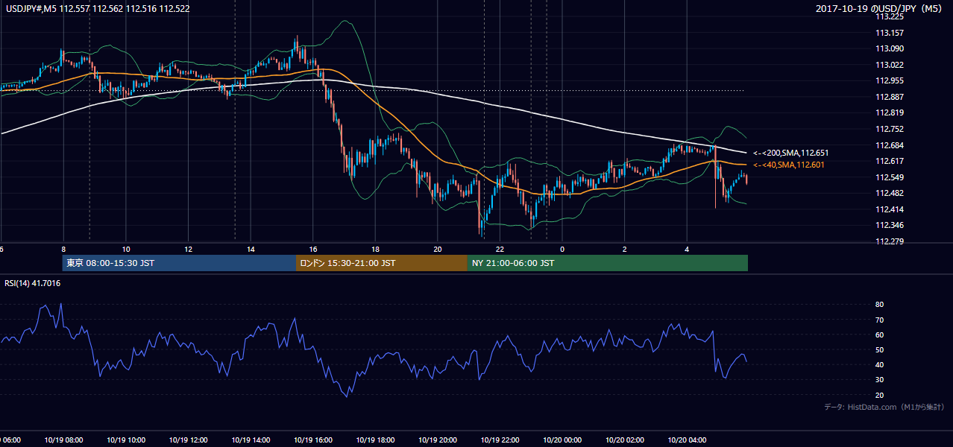Click hour tick 20 on price chart axis
The width and height of the screenshot is (953, 447).
(437, 249)
